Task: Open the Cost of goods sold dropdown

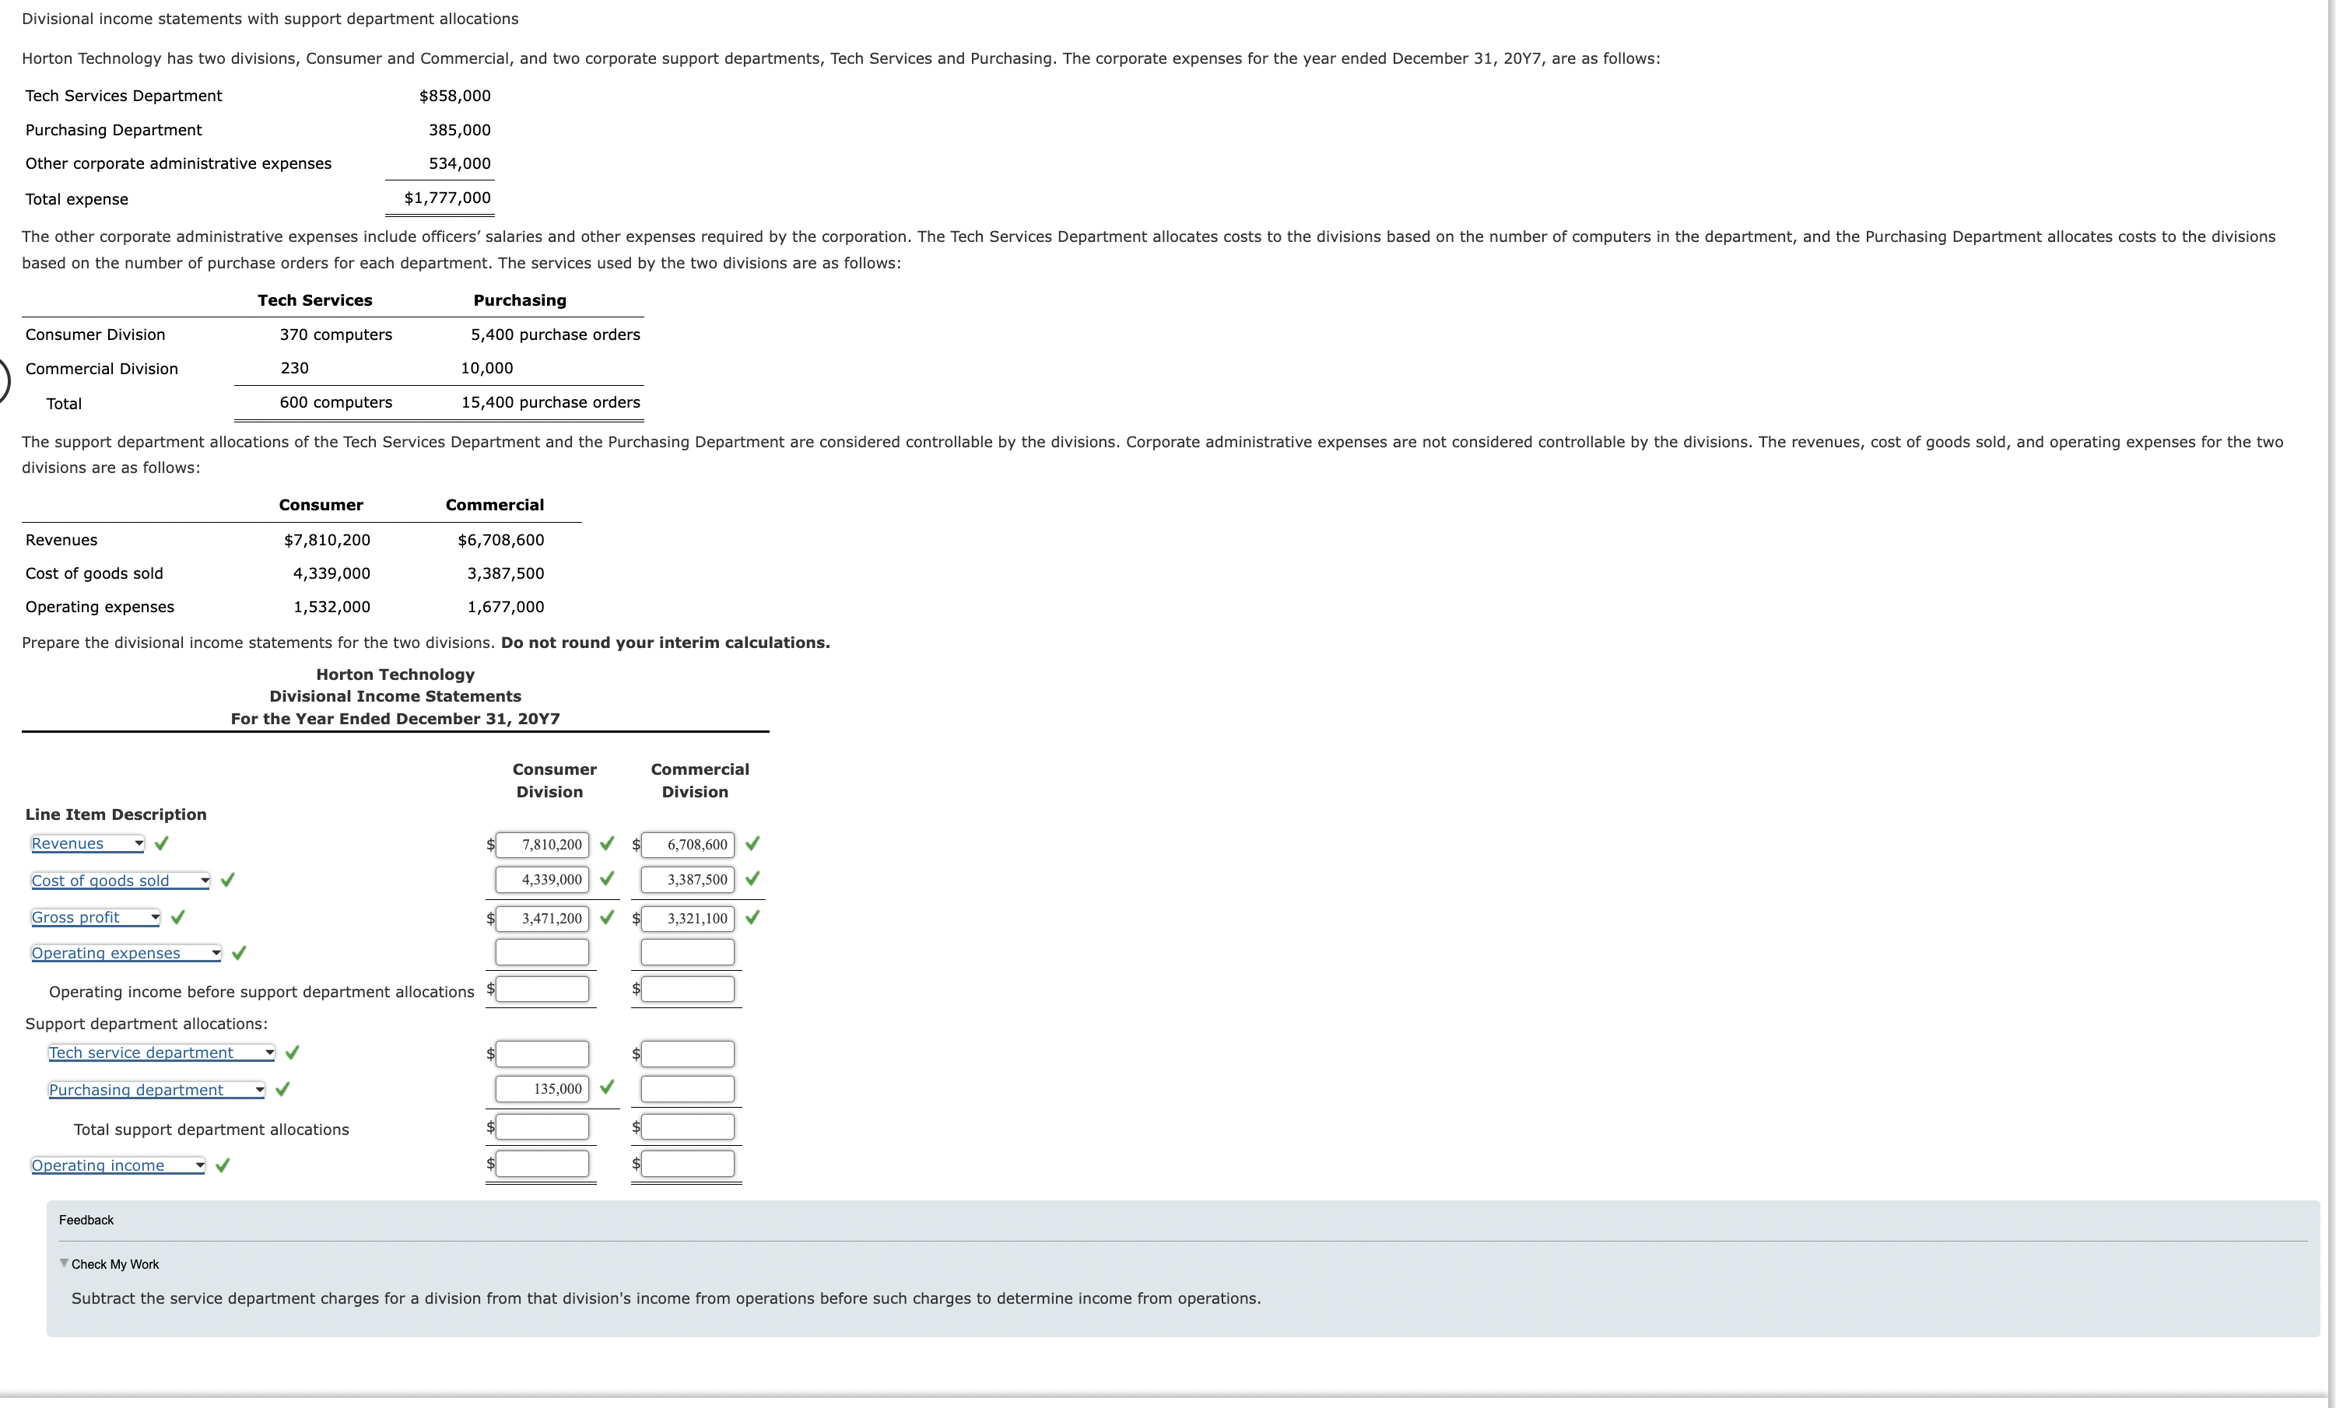Action: [x=121, y=881]
